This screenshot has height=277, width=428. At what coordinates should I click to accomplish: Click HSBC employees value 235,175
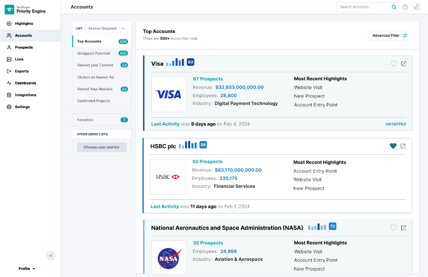tap(229, 178)
